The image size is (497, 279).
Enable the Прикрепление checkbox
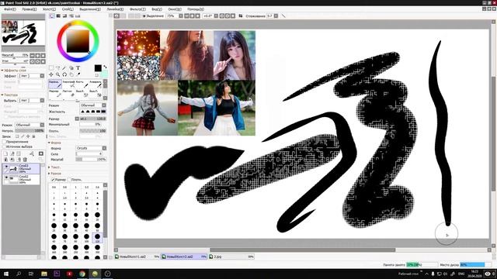(x=4, y=142)
